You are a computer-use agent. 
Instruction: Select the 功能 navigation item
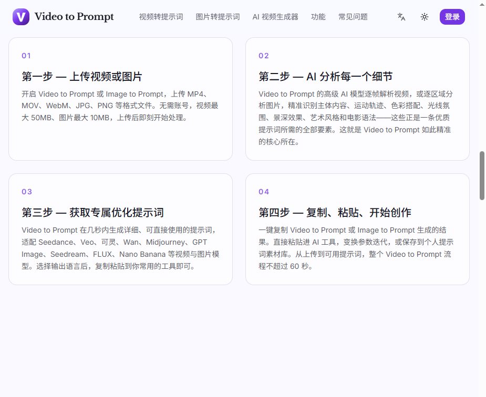click(x=318, y=17)
